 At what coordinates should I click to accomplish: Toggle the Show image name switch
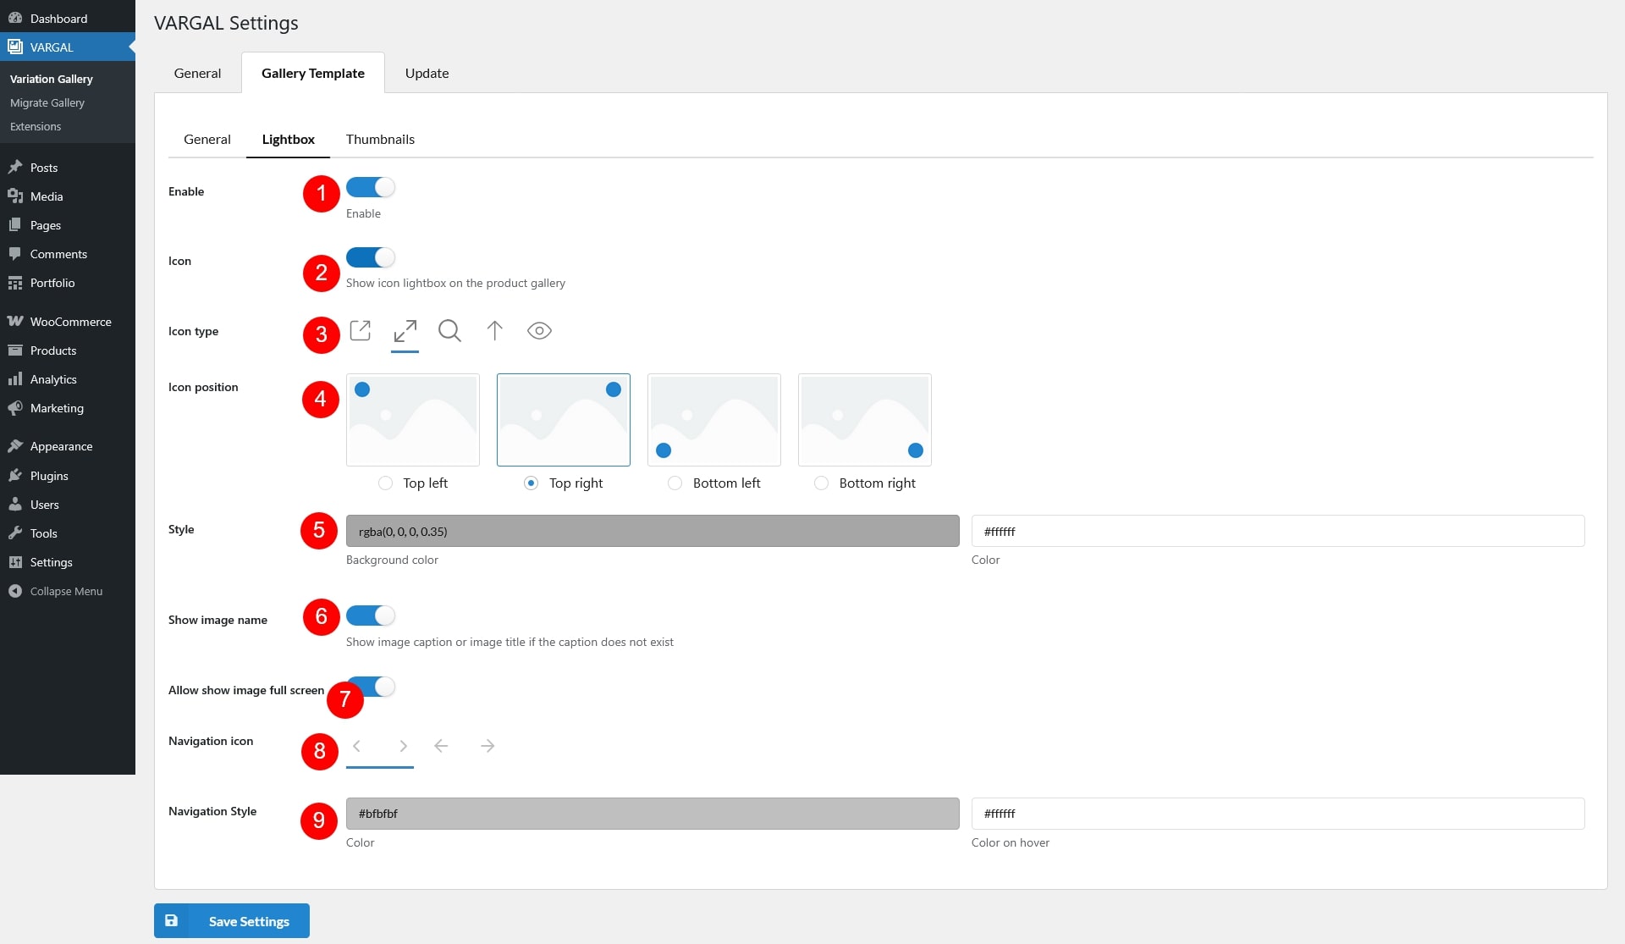tap(371, 616)
